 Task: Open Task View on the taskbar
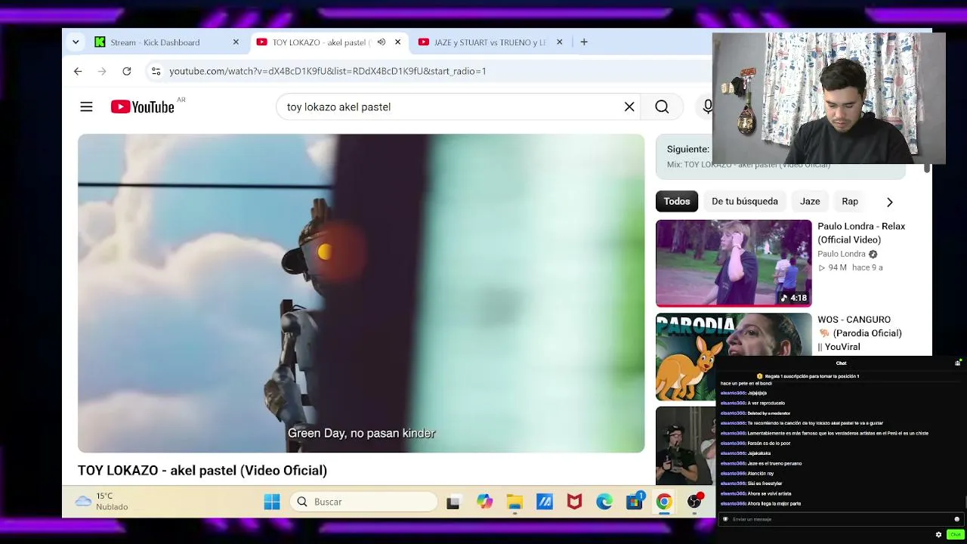pos(453,502)
